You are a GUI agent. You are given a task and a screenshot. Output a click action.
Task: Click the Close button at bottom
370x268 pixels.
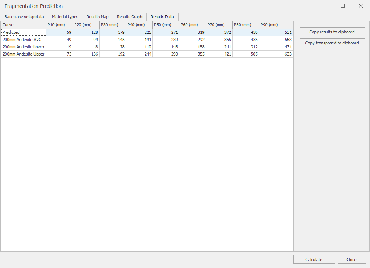[352, 260]
